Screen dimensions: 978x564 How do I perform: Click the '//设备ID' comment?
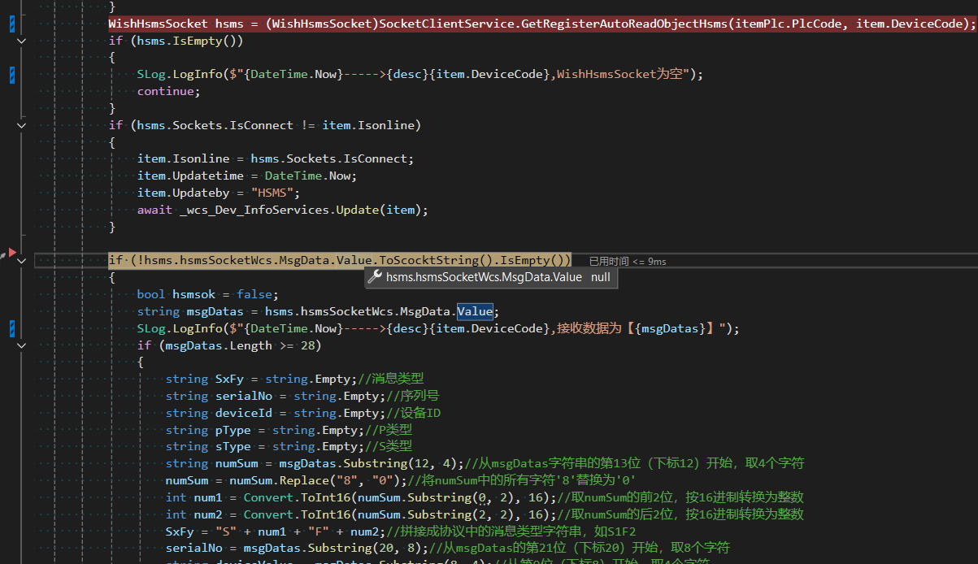coord(414,413)
